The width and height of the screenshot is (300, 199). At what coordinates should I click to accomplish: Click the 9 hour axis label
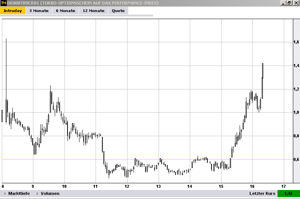pos(33,186)
